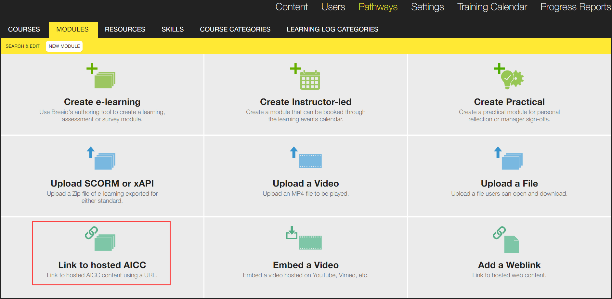Click the Link to hosted AICC icon
612x299 pixels.
(x=100, y=239)
